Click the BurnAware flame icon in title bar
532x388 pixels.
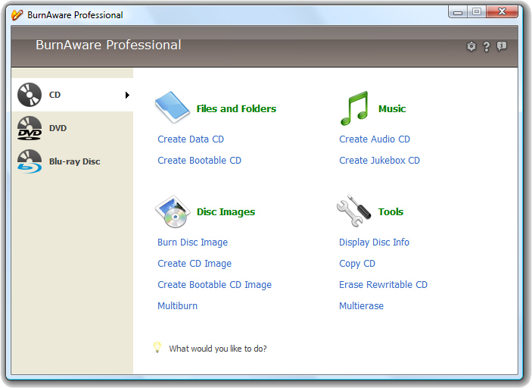pyautogui.click(x=17, y=14)
